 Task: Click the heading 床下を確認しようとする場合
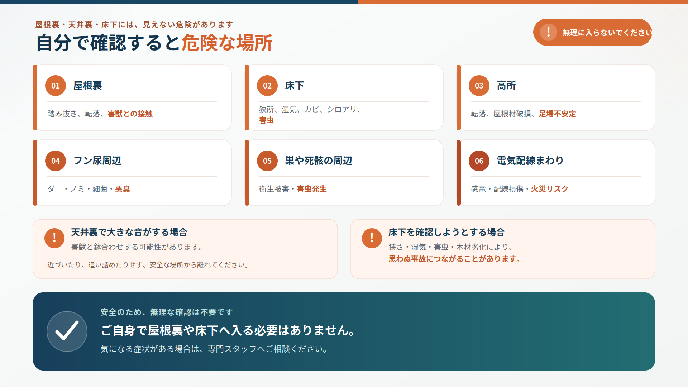click(446, 232)
